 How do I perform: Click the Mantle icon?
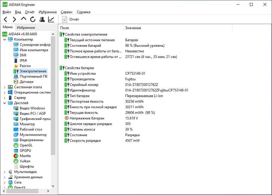16,156
